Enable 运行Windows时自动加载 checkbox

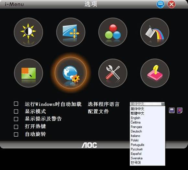pyautogui.click(x=16, y=104)
